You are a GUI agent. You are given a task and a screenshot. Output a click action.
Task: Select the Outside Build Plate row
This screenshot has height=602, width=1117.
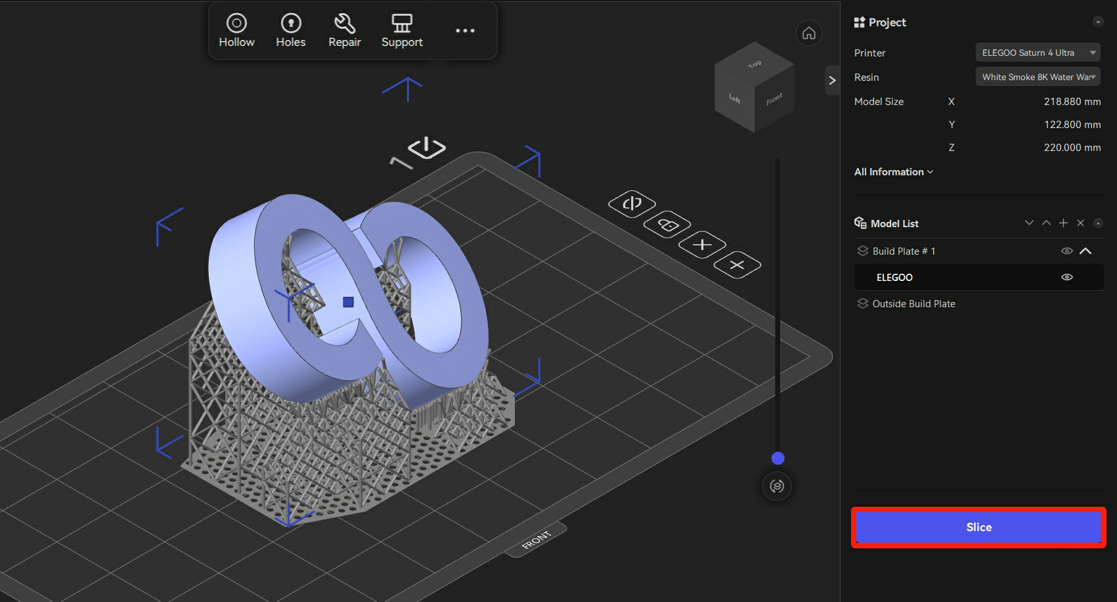pos(978,303)
